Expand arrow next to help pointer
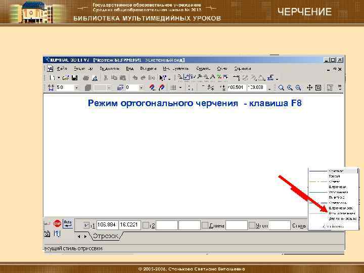 (x=169, y=79)
